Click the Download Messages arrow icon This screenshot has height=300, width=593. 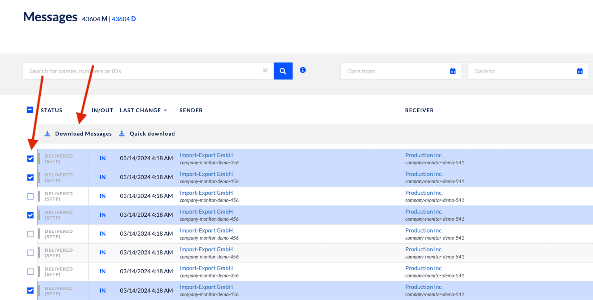click(x=47, y=134)
